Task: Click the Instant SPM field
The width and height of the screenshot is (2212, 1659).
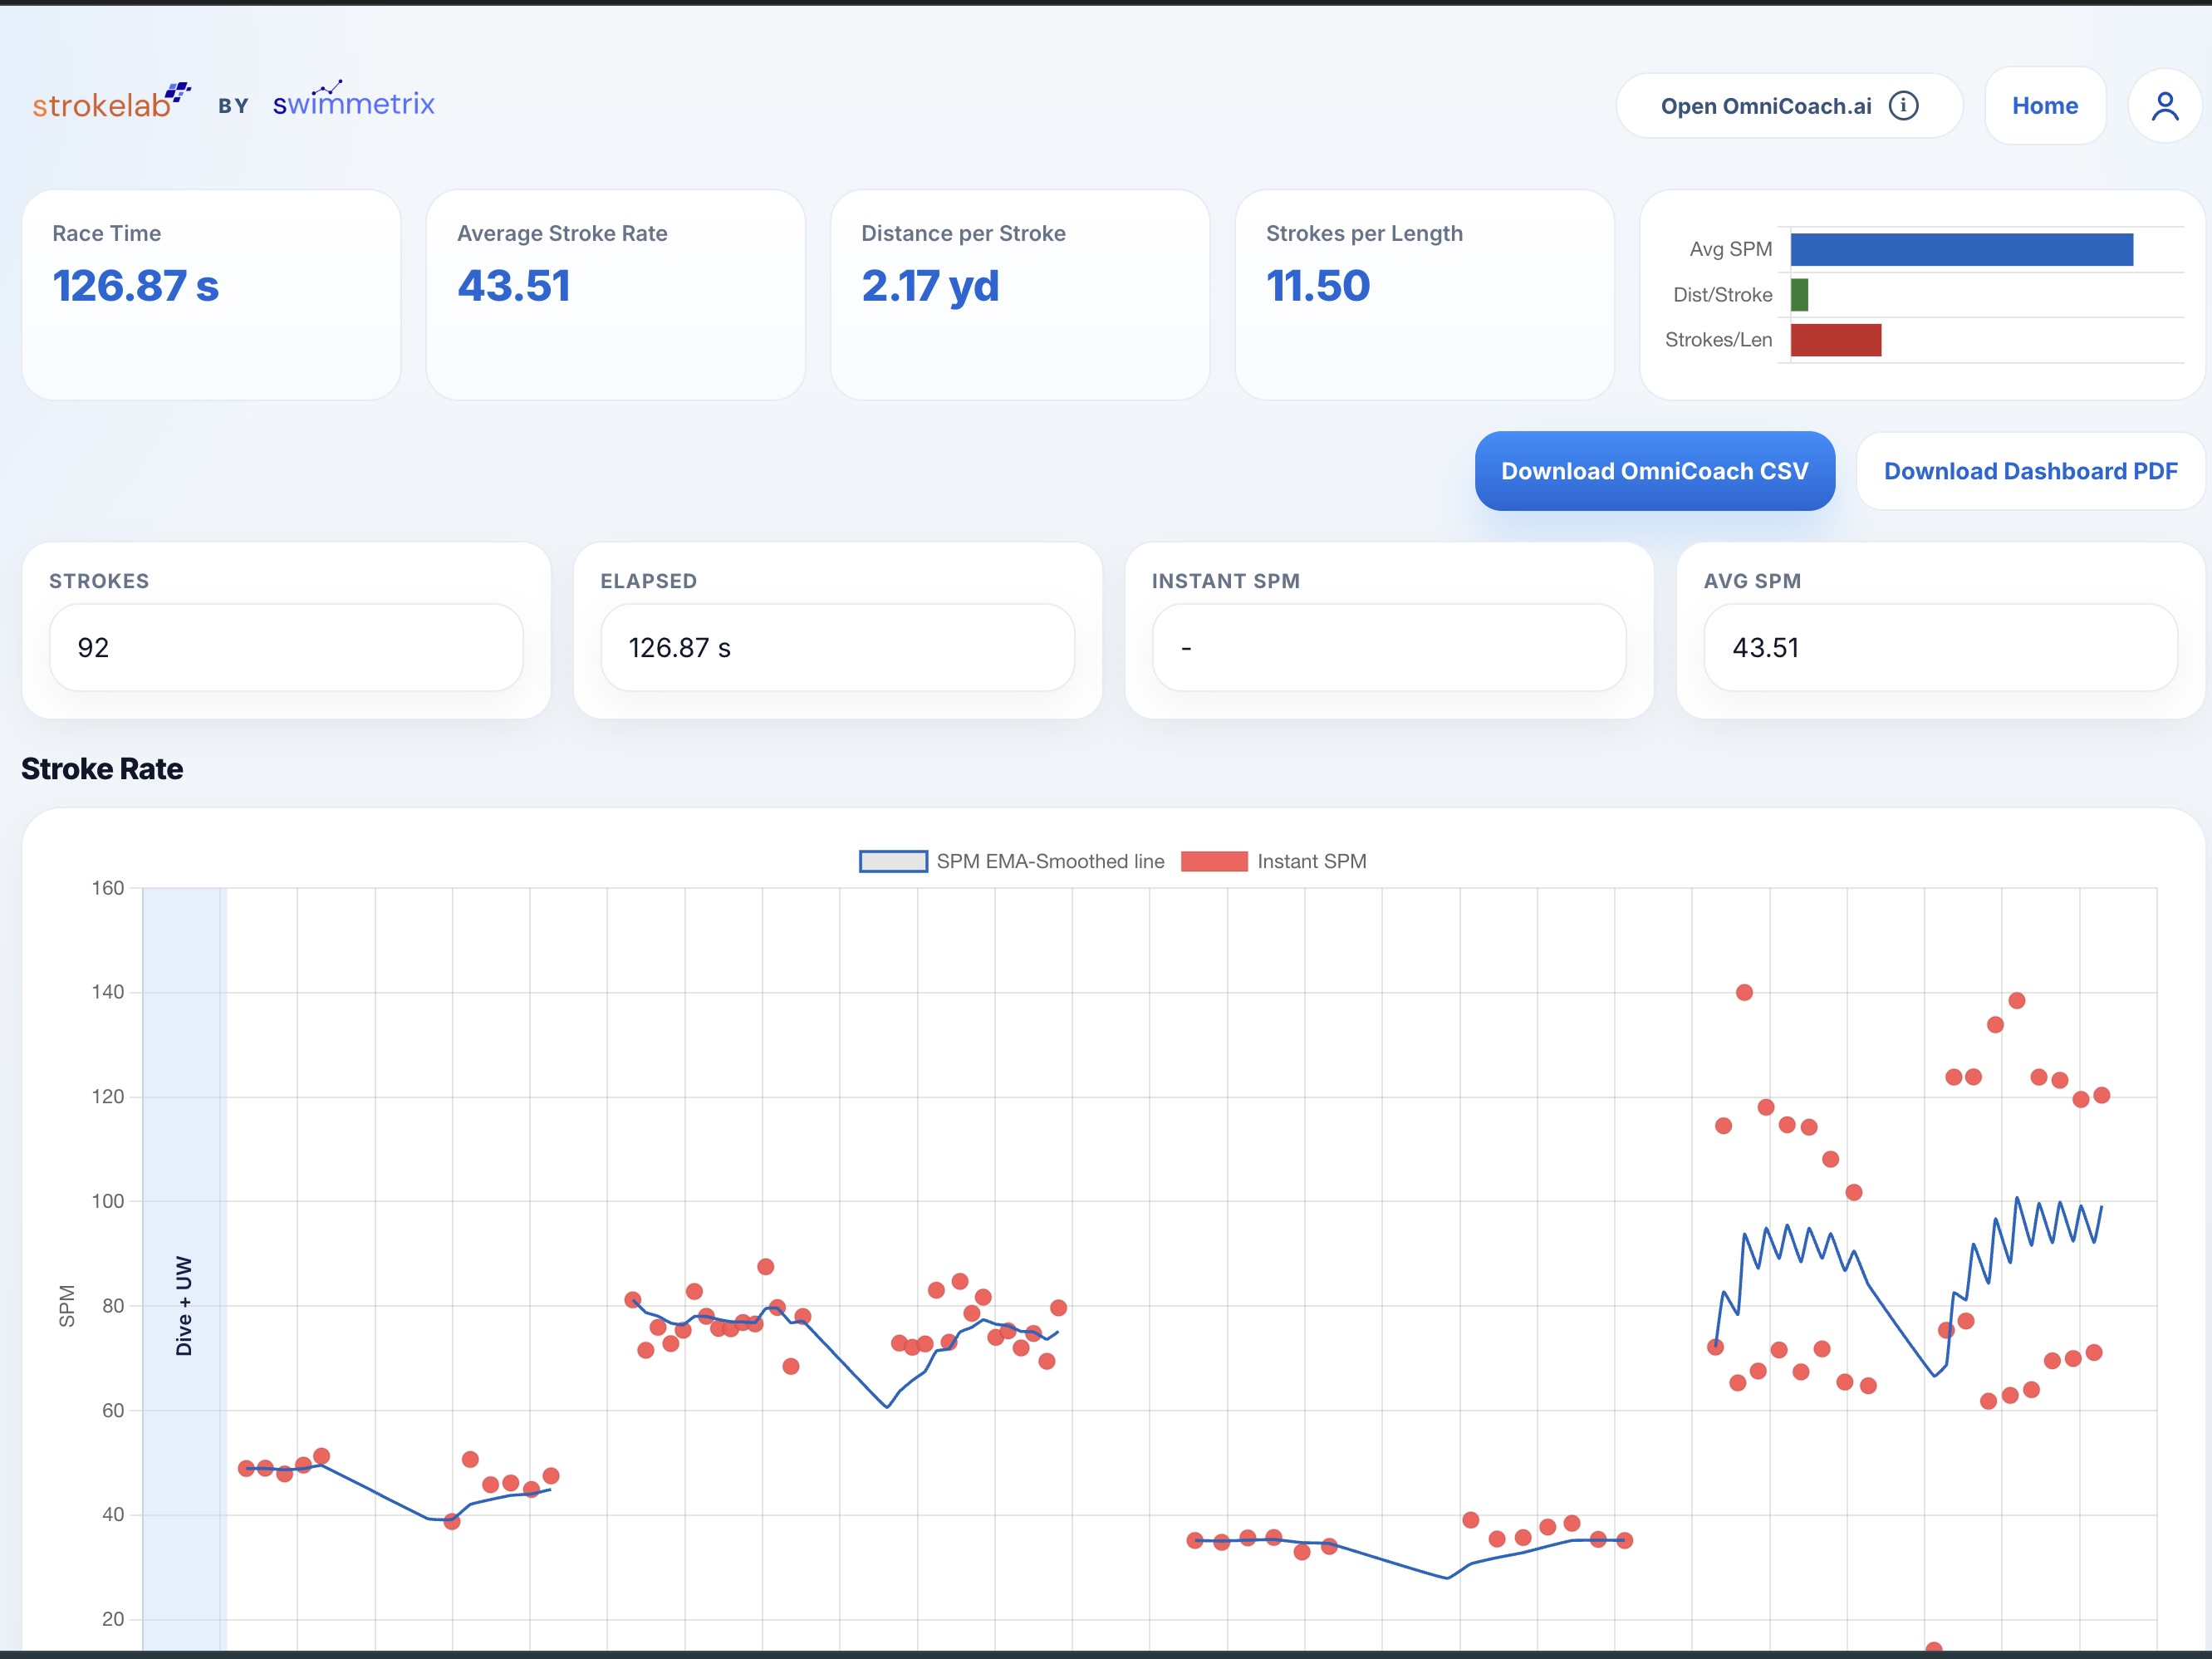Action: (x=1389, y=647)
